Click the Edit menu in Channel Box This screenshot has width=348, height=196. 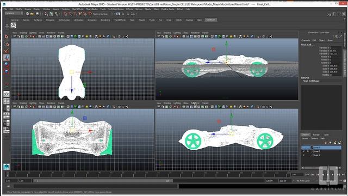314,40
